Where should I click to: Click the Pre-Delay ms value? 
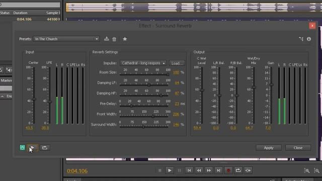click(x=177, y=104)
